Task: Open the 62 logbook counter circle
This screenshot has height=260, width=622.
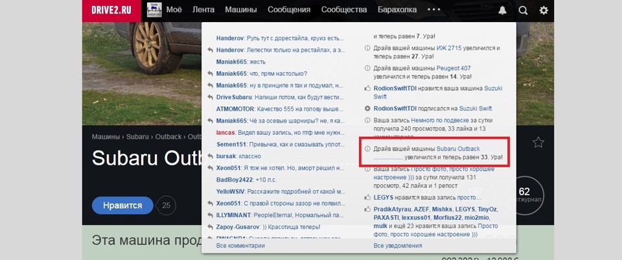Action: coord(524,195)
